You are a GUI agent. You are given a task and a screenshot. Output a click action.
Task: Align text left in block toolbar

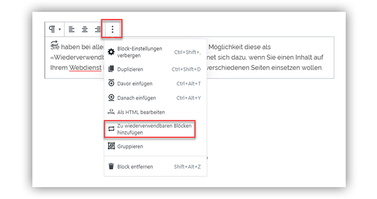click(72, 29)
